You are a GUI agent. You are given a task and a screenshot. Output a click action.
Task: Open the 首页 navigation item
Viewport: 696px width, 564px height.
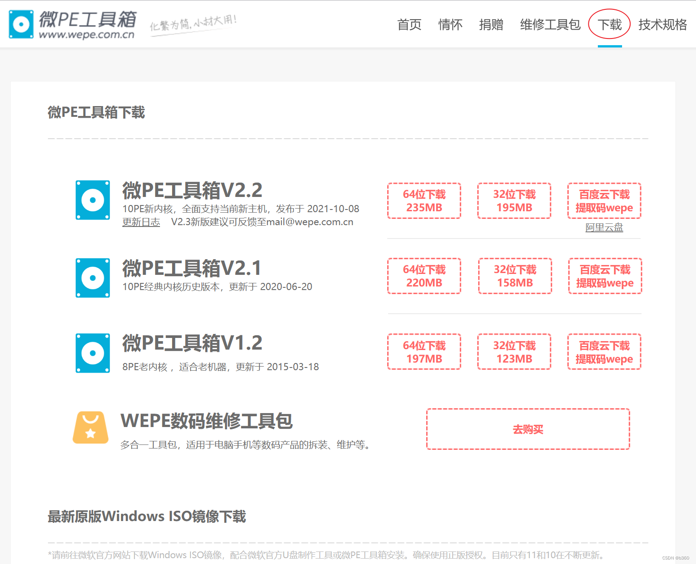409,24
